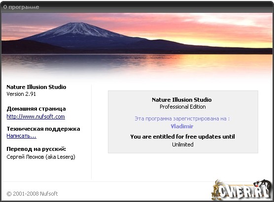Click the © 2001-2008 Nufsoft copyright text
This screenshot has width=274, height=202.
tap(32, 194)
